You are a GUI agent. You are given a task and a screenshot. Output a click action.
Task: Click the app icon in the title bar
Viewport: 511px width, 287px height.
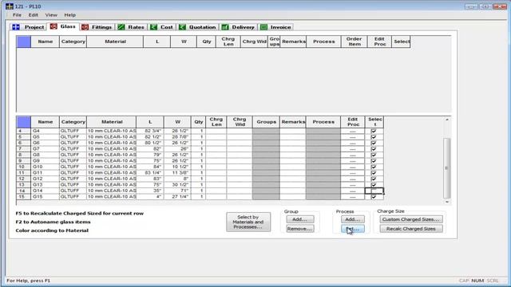(9, 6)
